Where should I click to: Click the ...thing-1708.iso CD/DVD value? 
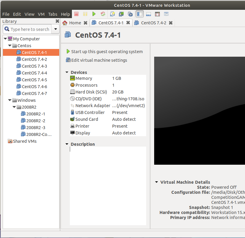click(128, 99)
